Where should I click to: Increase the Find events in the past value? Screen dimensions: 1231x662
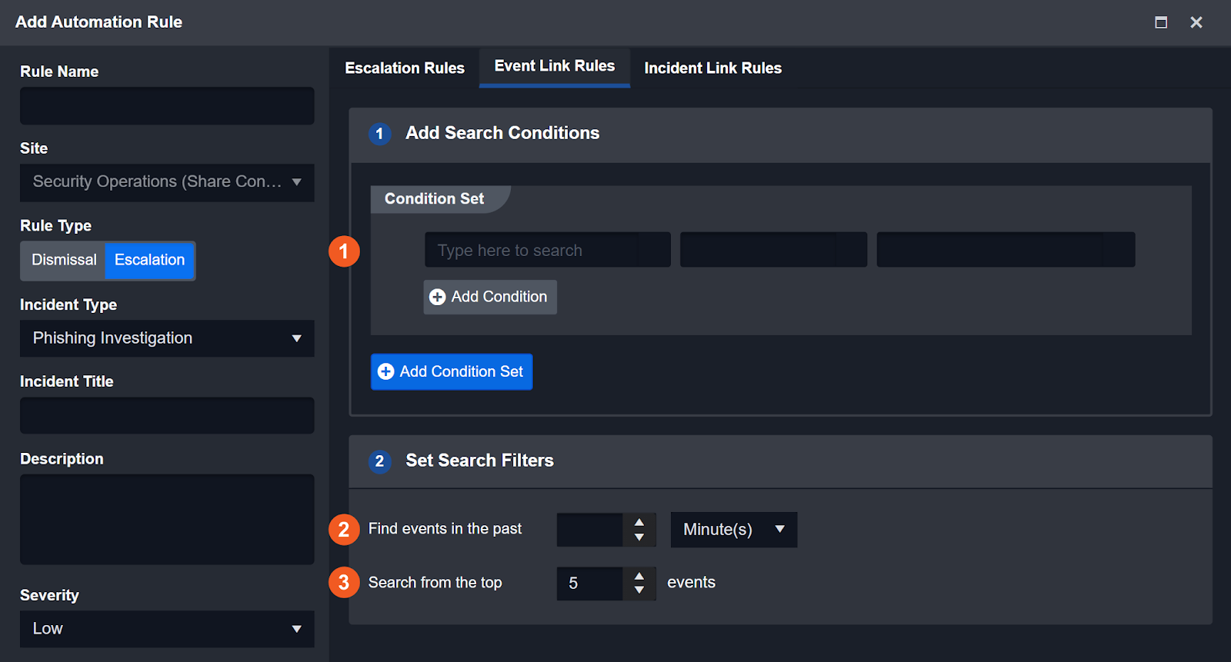click(x=639, y=522)
